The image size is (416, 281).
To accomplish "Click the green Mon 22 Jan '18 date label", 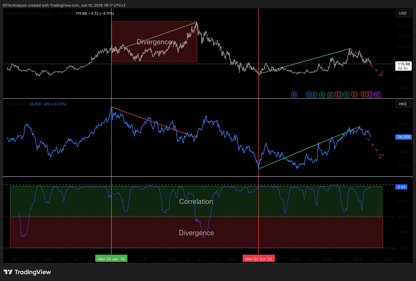I will (111, 259).
